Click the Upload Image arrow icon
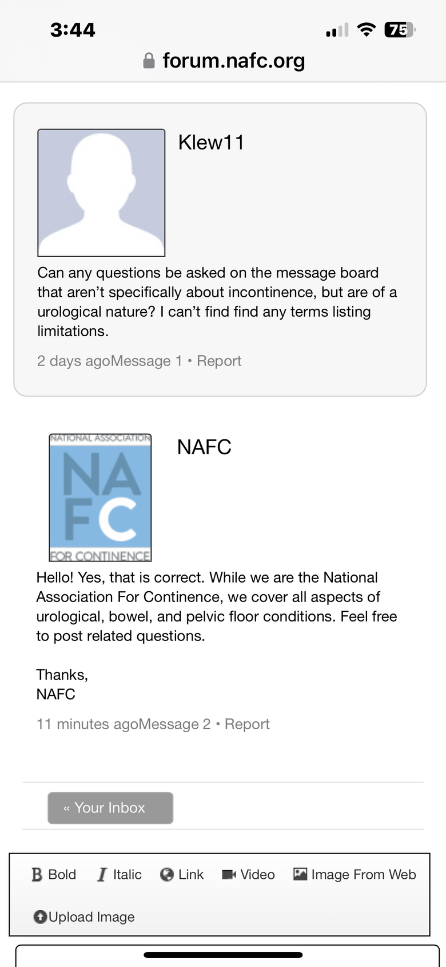 (x=40, y=917)
